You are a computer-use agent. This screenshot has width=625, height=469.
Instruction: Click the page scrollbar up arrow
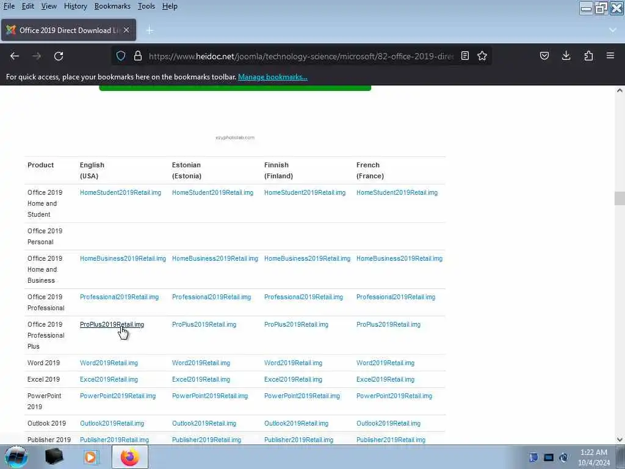(620, 90)
